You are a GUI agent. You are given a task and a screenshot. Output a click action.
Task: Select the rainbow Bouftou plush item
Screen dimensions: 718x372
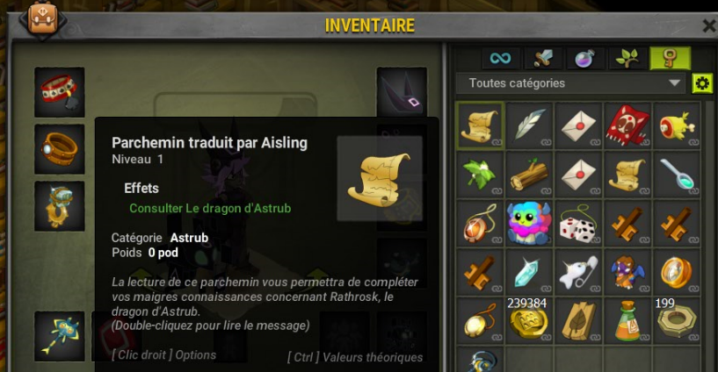click(x=528, y=224)
